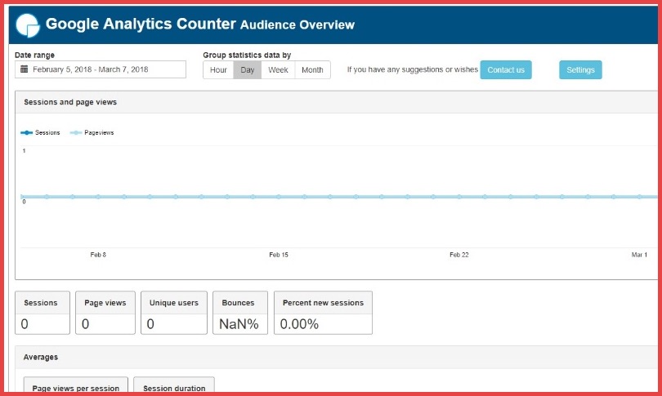662x396 pixels.
Task: Choose Page views per session average
Action: [76, 387]
